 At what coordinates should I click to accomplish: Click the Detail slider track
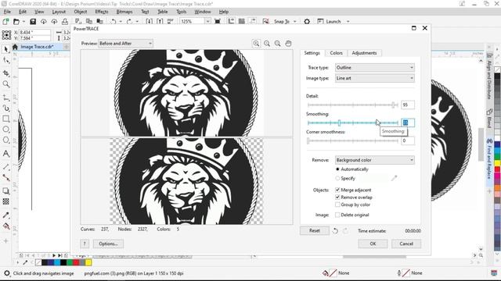(x=353, y=105)
